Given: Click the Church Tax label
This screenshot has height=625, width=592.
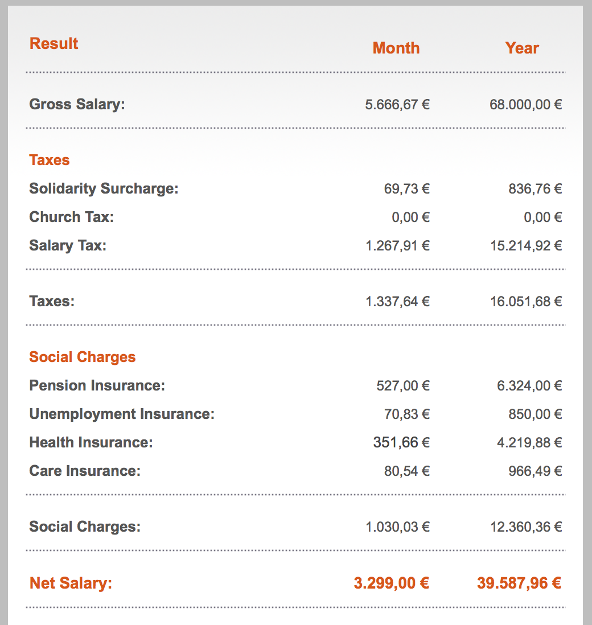Looking at the screenshot, I should tap(71, 217).
